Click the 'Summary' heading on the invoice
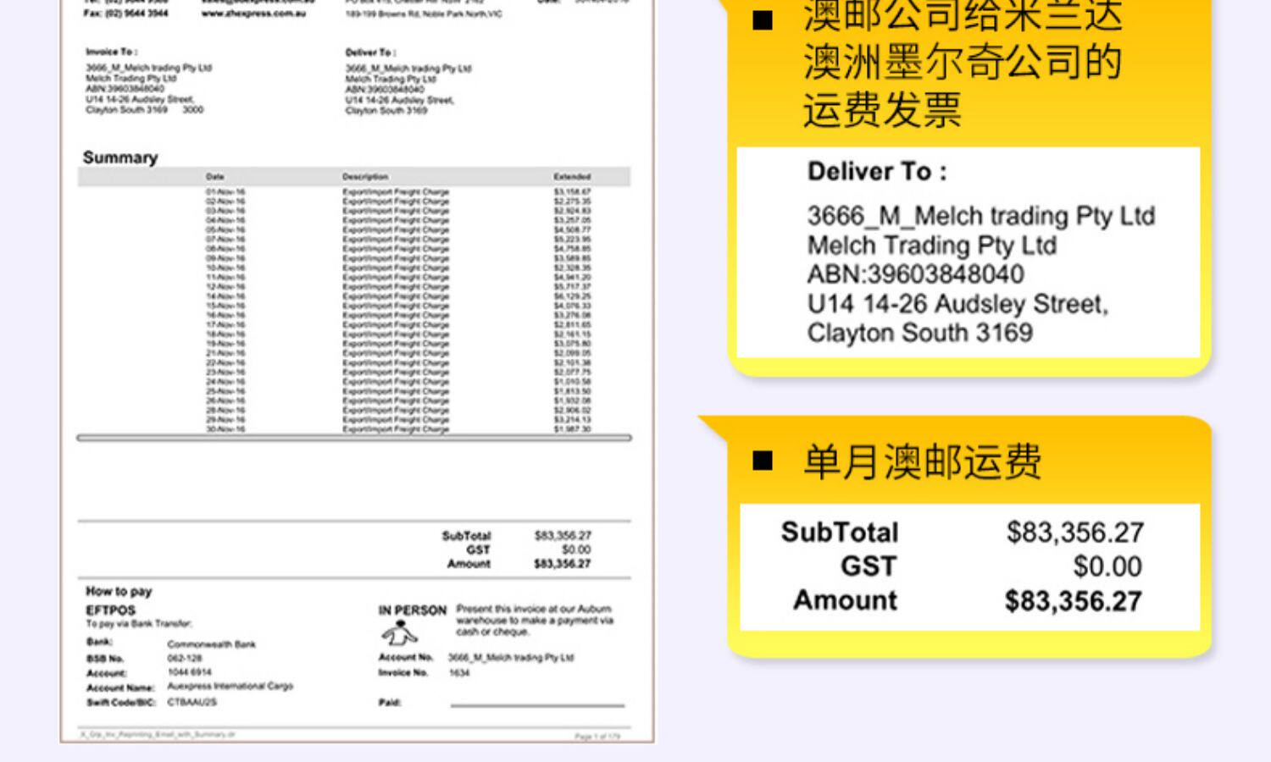1271x762 pixels. (120, 157)
